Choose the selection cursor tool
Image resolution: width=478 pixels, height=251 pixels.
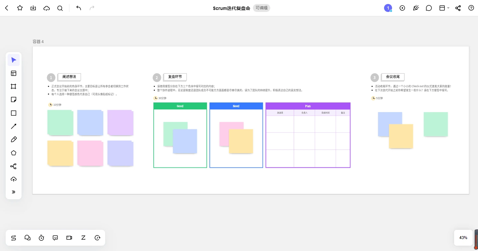click(14, 60)
